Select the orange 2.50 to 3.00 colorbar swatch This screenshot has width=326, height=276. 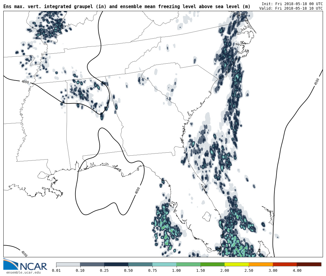260,264
